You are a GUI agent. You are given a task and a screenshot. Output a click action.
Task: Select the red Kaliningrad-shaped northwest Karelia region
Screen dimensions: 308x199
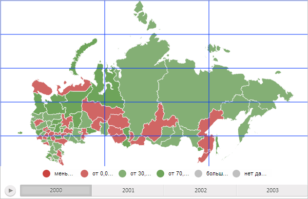pyautogui.click(x=42, y=87)
